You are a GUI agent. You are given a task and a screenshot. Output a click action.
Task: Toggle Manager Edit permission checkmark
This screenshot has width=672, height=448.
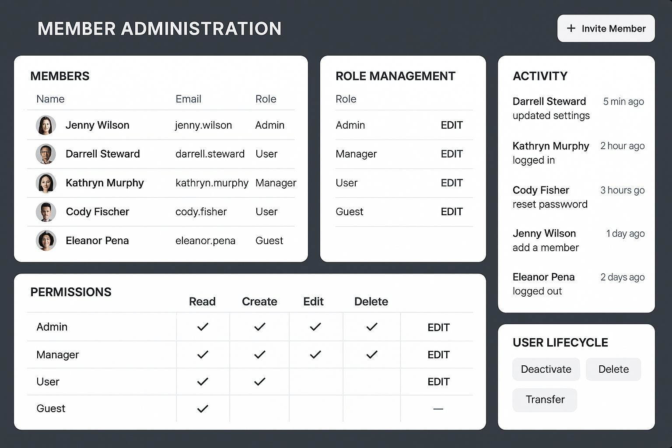click(315, 354)
